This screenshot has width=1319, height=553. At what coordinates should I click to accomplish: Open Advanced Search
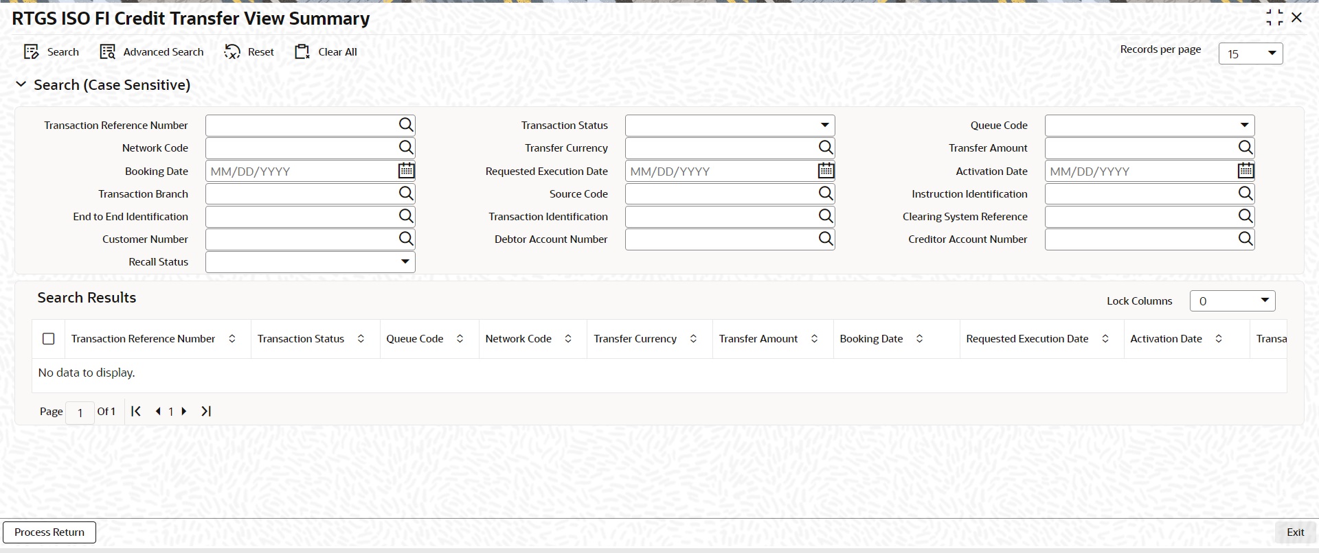point(152,52)
